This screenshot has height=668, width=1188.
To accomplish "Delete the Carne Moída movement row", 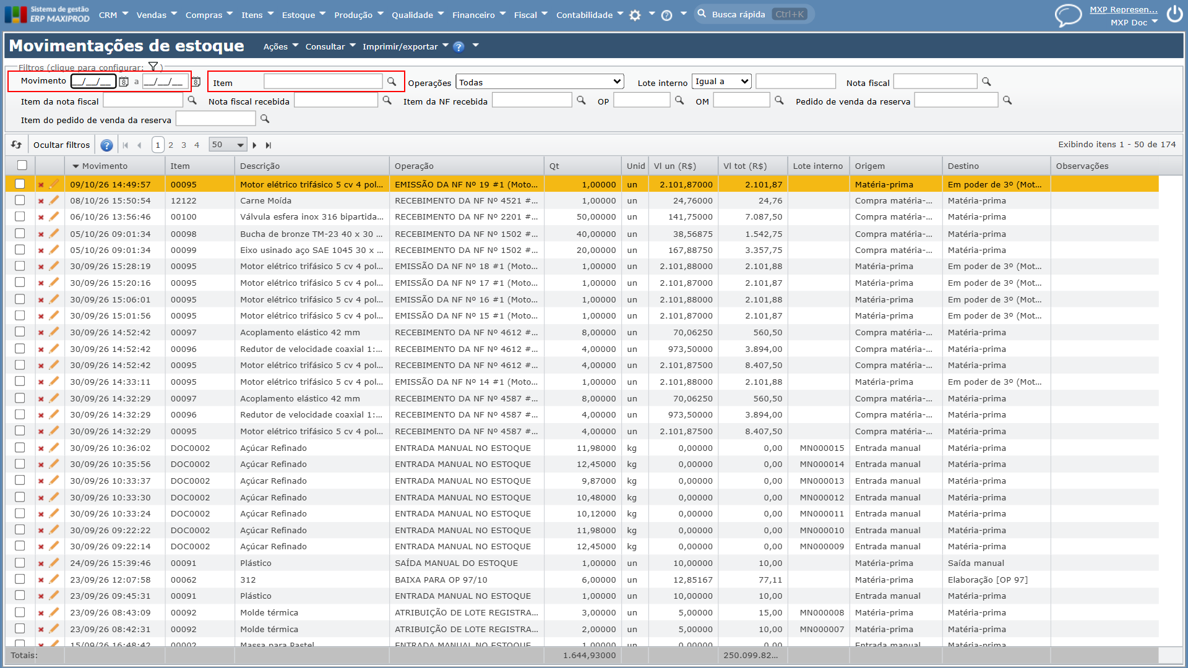I will (x=41, y=201).
